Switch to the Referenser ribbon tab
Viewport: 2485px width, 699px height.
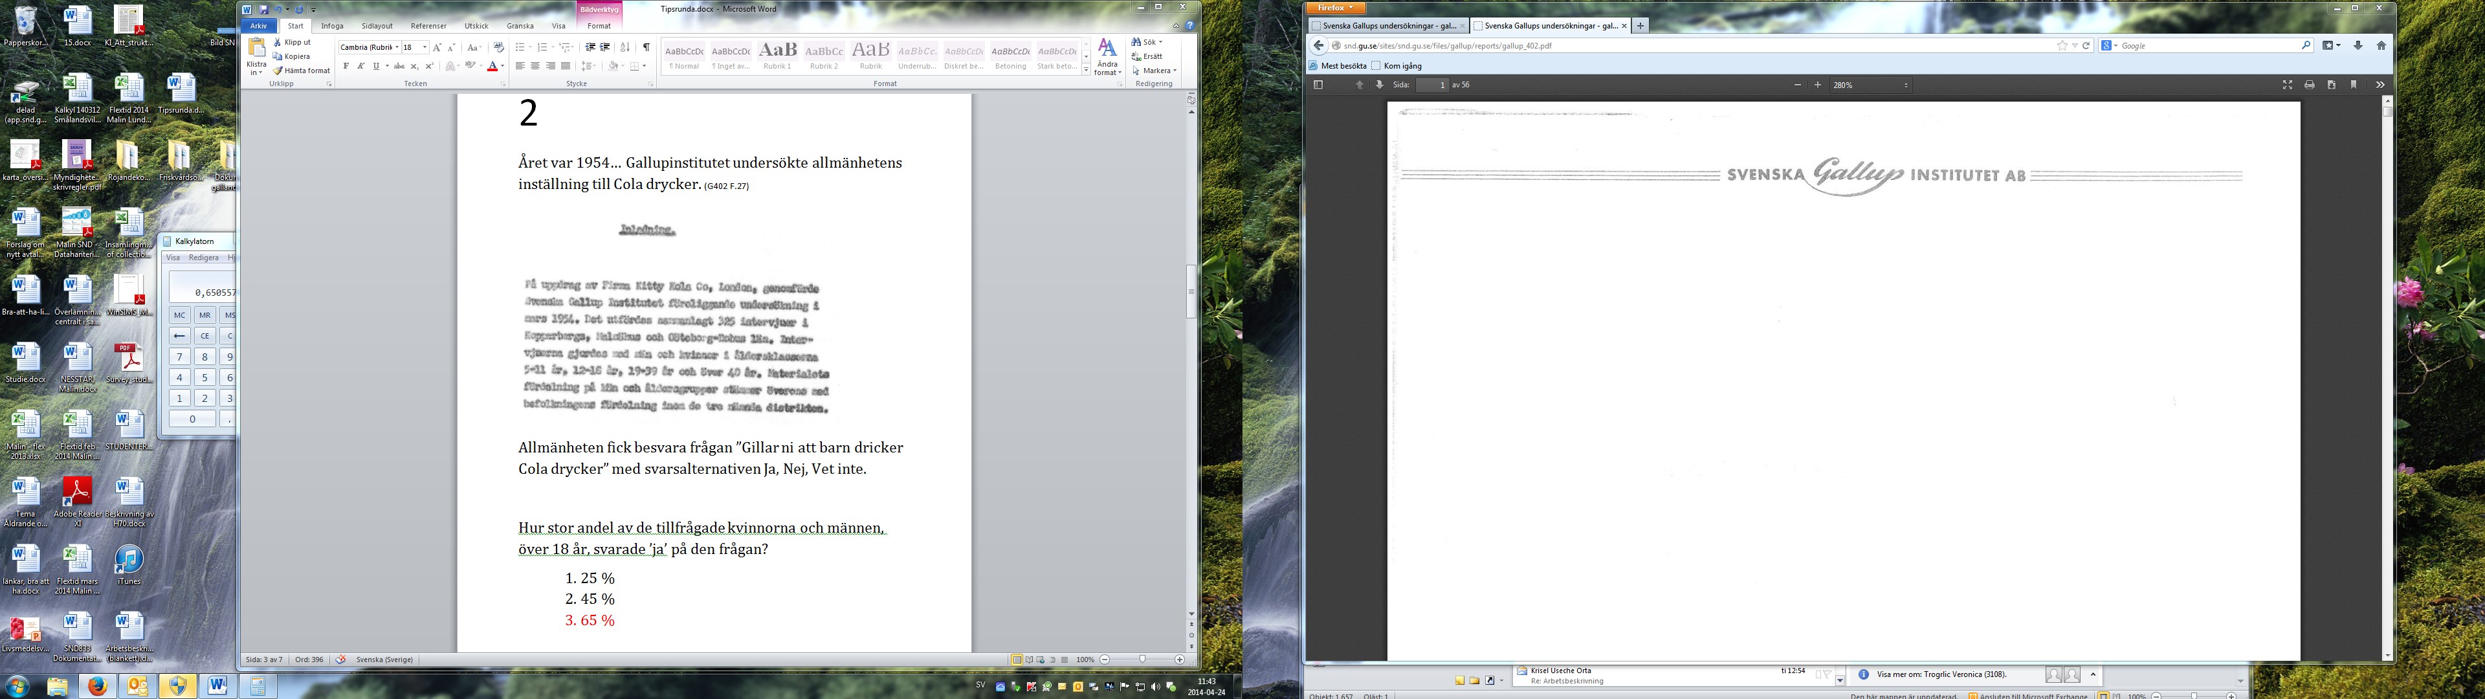tap(428, 26)
